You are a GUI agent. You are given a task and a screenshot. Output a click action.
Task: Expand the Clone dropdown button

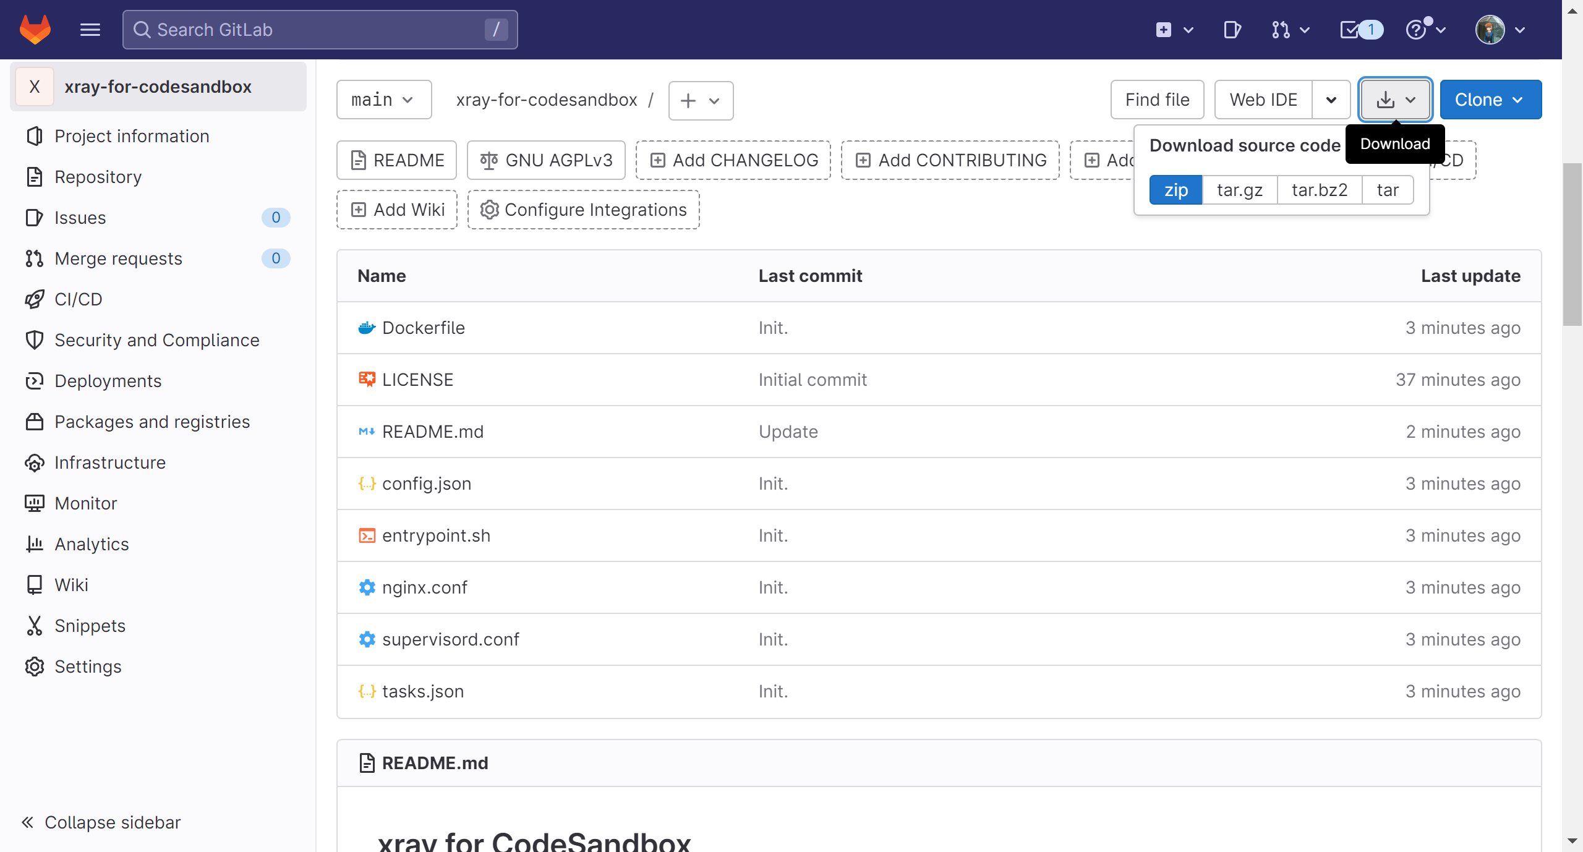pos(1490,100)
